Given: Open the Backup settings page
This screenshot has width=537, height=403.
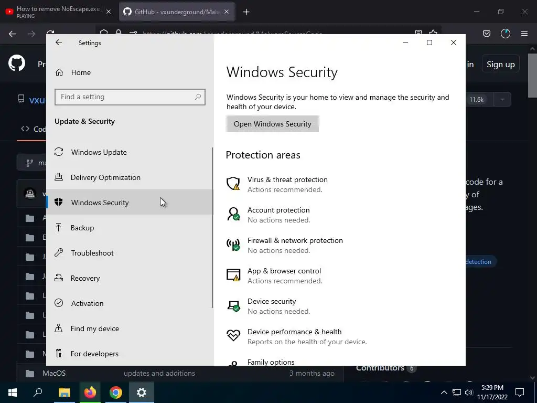Looking at the screenshot, I should point(130,228).
